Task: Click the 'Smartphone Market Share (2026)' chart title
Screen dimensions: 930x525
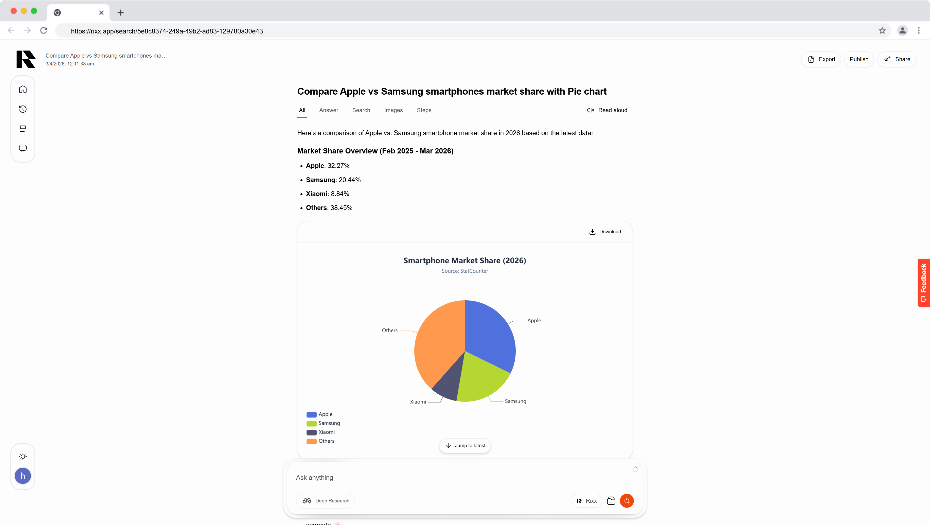Action: click(x=465, y=261)
